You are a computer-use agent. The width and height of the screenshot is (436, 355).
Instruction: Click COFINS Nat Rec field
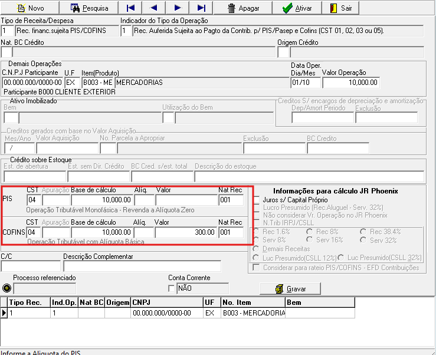click(x=231, y=232)
